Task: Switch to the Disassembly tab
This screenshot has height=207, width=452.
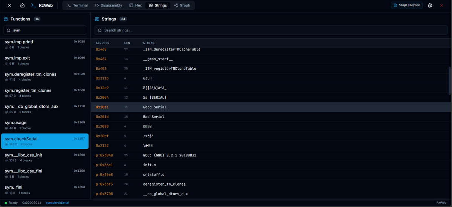Action: pyautogui.click(x=108, y=6)
